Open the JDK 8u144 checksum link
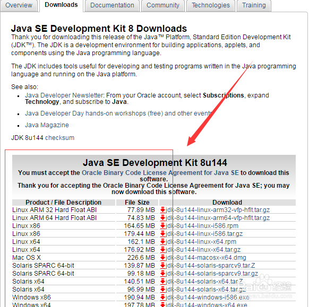309x307 pixels. [x=59, y=137]
